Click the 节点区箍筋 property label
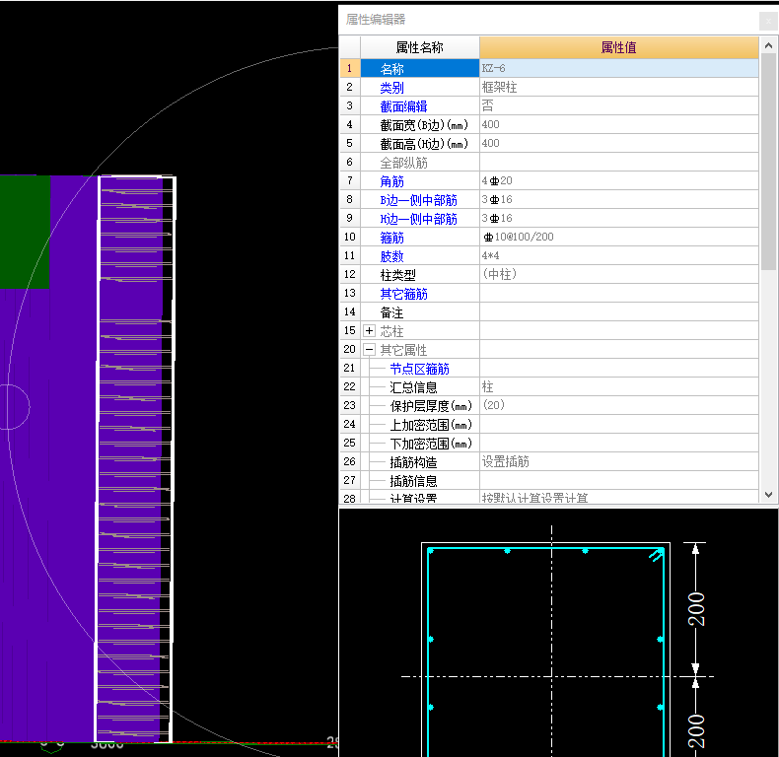779x757 pixels. [419, 369]
